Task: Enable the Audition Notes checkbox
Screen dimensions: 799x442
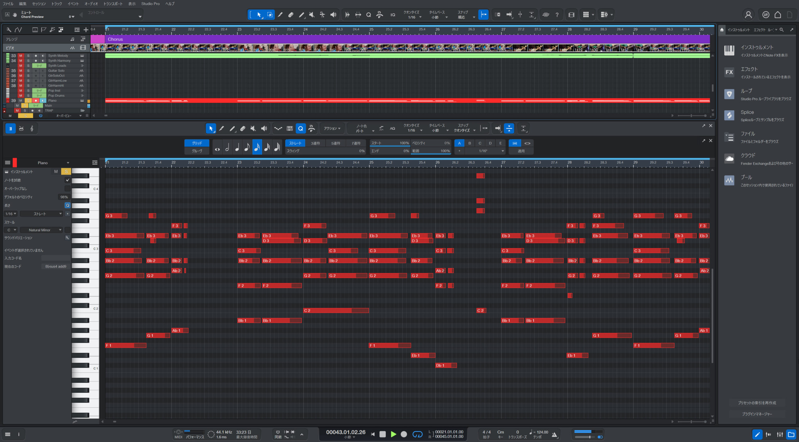Action: coord(67,180)
